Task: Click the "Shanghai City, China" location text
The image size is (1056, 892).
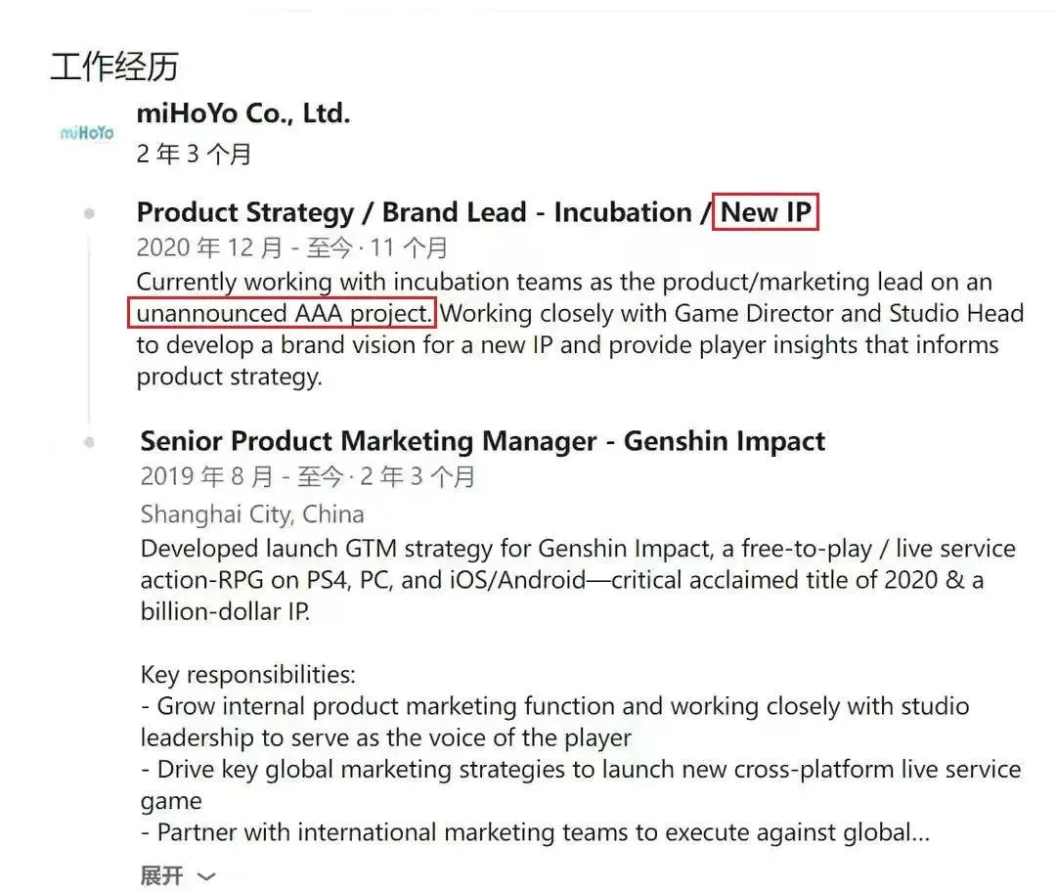Action: [251, 514]
